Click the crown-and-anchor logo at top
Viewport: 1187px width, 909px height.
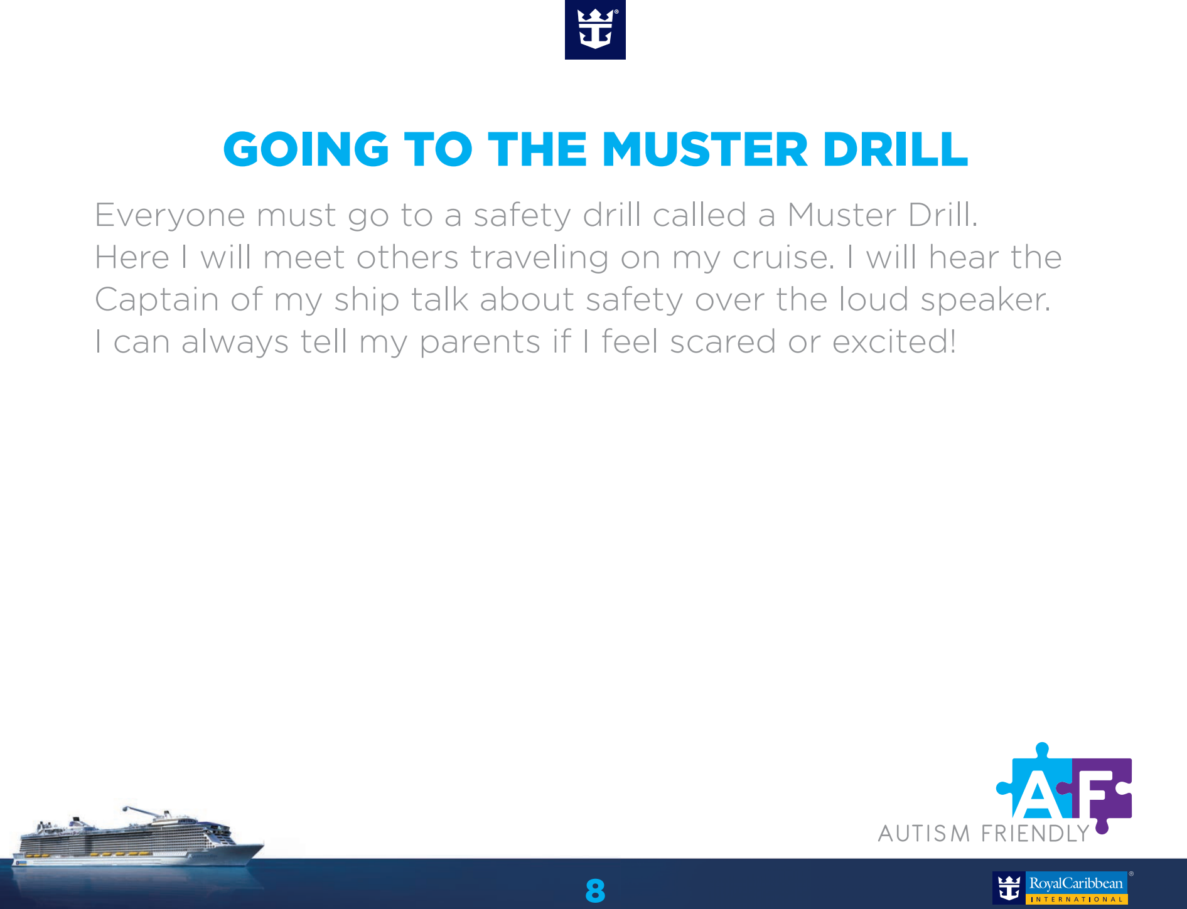595,29
